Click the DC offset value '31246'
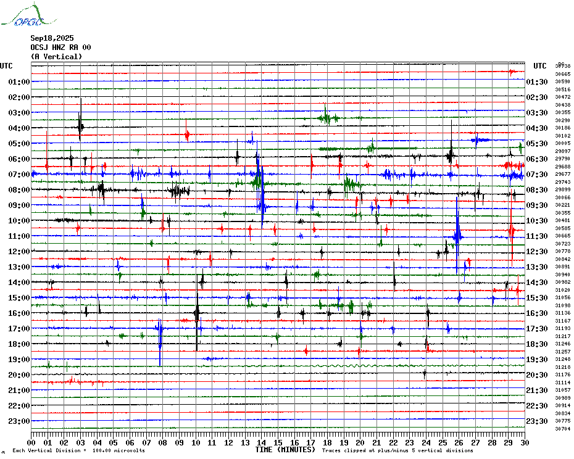The height and width of the screenshot is (459, 574). (563, 344)
